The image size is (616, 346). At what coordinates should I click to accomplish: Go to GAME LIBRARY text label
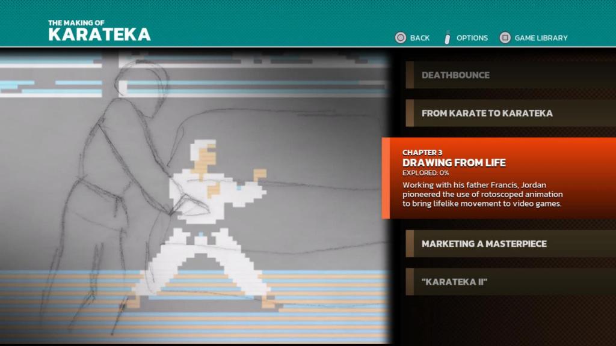[x=541, y=38]
